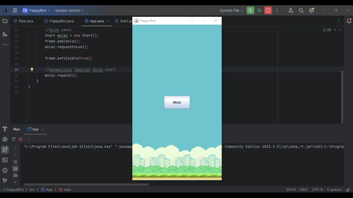Select the App.java editor tab
This screenshot has width=353, height=198.
(x=97, y=21)
